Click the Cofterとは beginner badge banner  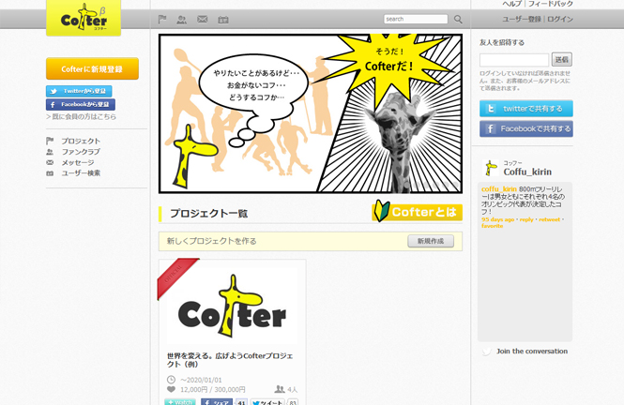(x=417, y=213)
